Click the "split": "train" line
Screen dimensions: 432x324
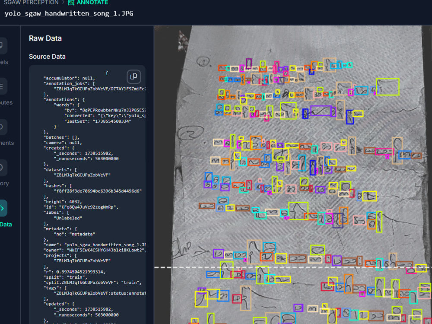pos(65,277)
